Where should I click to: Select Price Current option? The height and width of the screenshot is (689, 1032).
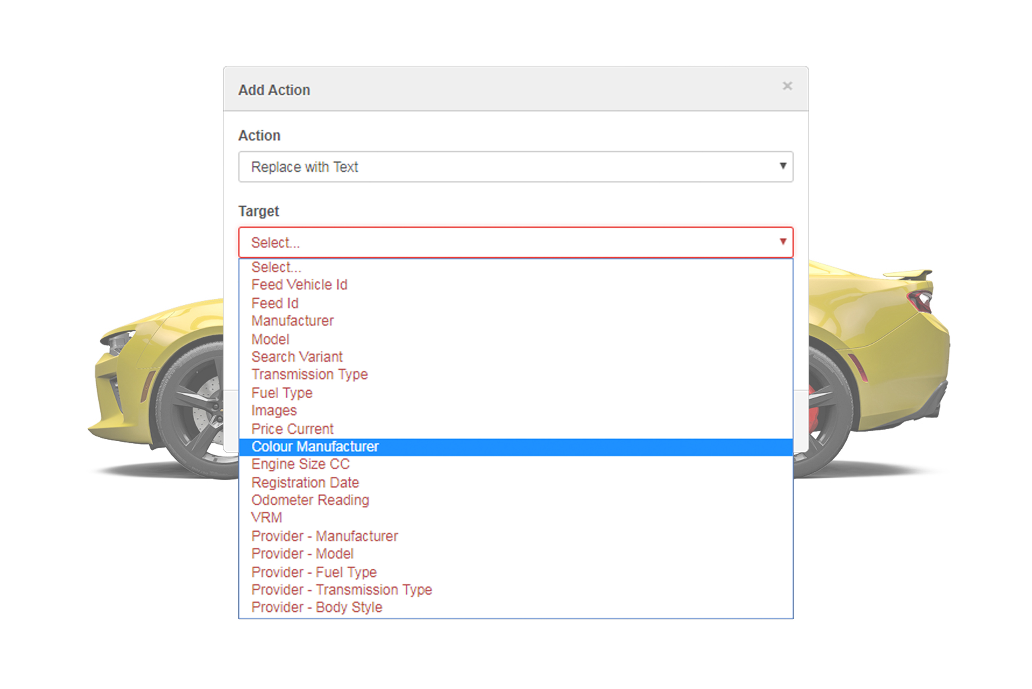(516, 429)
